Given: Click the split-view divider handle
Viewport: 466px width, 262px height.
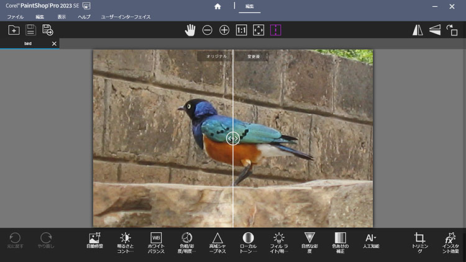Looking at the screenshot, I should pos(233,138).
